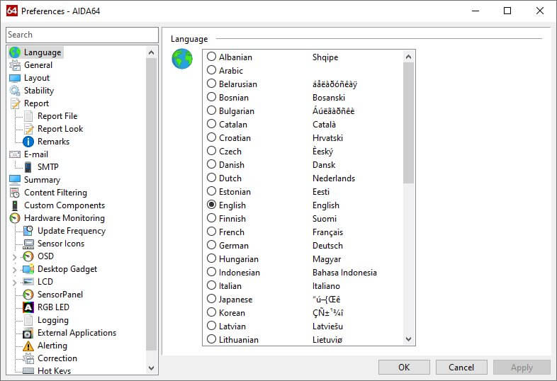Choose French radio button
The image size is (557, 381).
coord(211,232)
